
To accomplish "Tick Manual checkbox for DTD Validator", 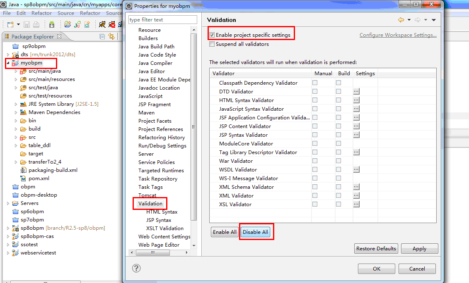I will click(315, 91).
